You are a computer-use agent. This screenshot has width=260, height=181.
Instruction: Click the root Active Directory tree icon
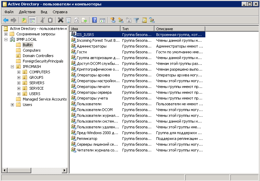coord(6,29)
